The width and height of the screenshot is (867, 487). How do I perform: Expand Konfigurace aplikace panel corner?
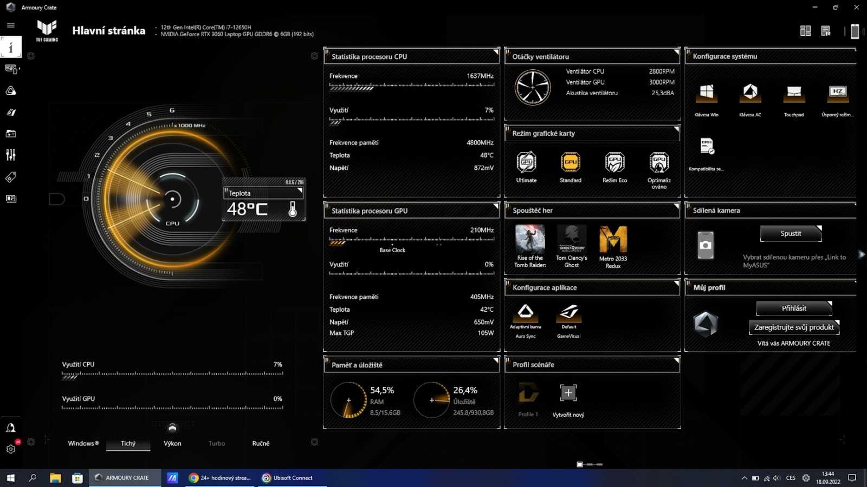coord(676,283)
